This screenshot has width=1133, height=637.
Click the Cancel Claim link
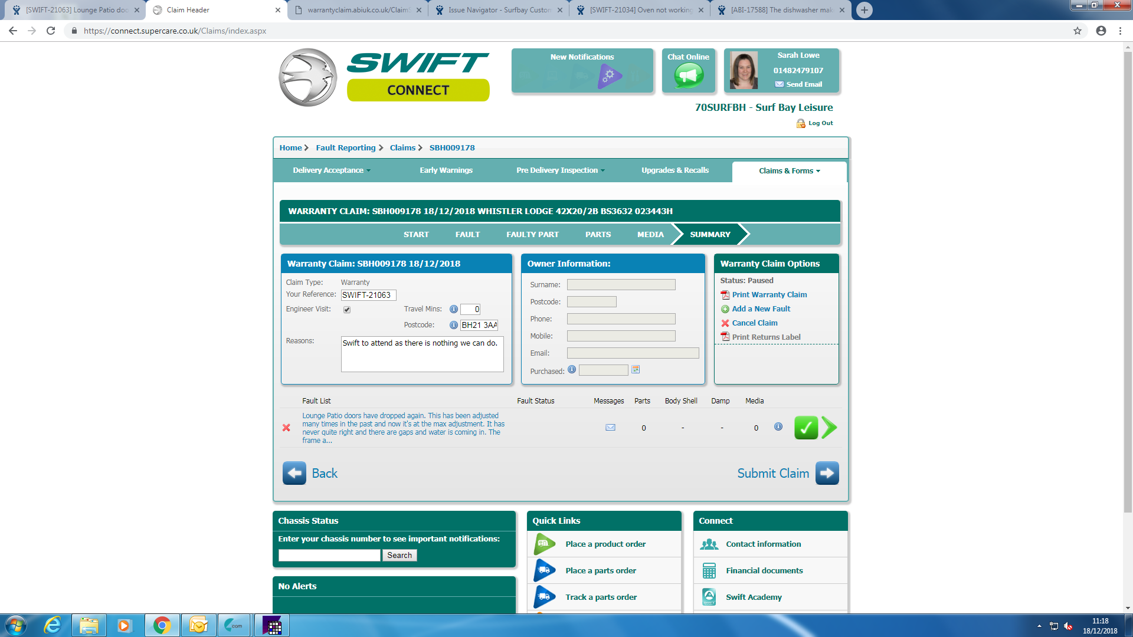[x=754, y=323]
